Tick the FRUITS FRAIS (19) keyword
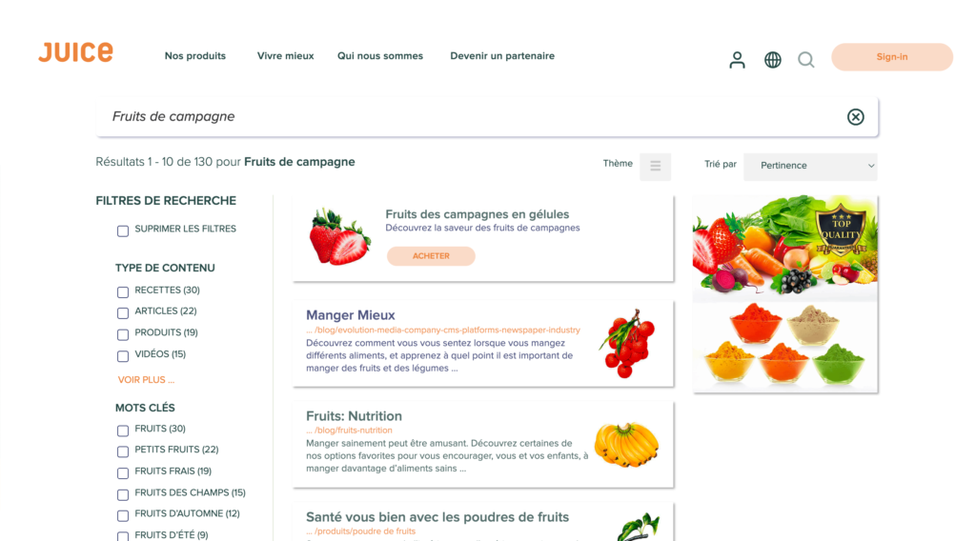The width and height of the screenshot is (976, 541). click(x=123, y=472)
